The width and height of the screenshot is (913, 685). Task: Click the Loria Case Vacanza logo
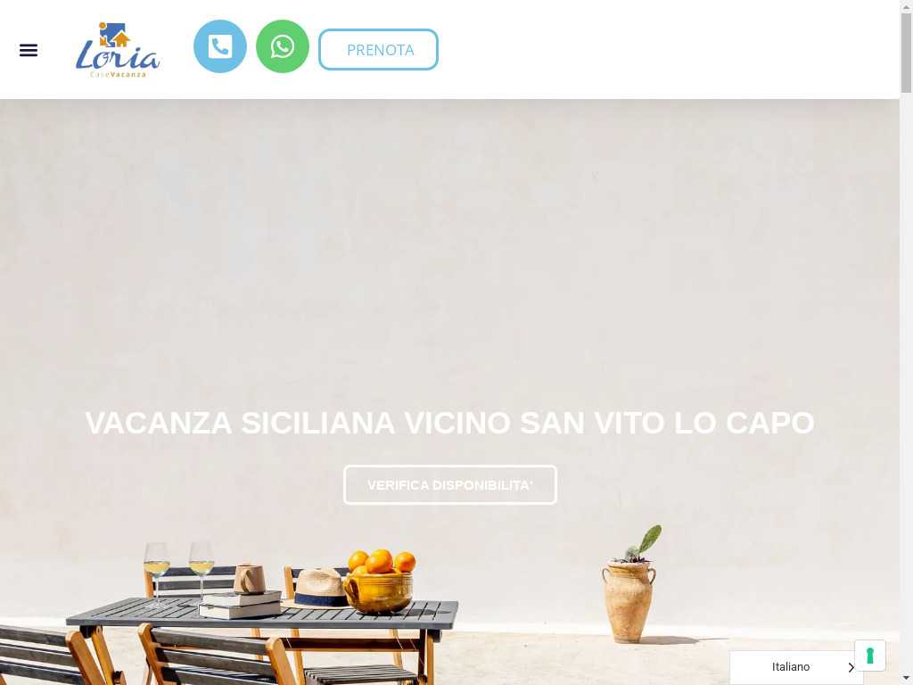118,50
